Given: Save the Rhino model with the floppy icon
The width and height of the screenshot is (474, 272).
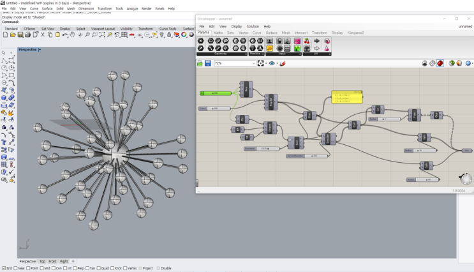Looking at the screenshot, I should click(20, 34).
